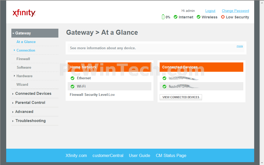Click the 'more' info link
The image size is (264, 165).
239,46
